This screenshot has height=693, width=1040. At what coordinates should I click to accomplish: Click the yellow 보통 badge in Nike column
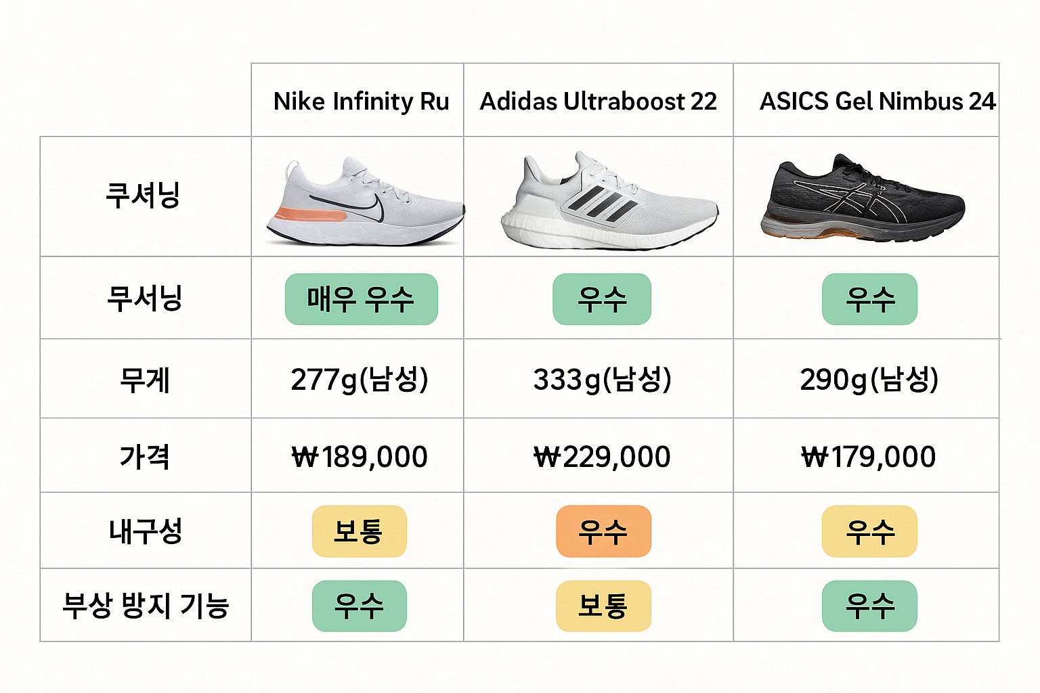click(359, 531)
